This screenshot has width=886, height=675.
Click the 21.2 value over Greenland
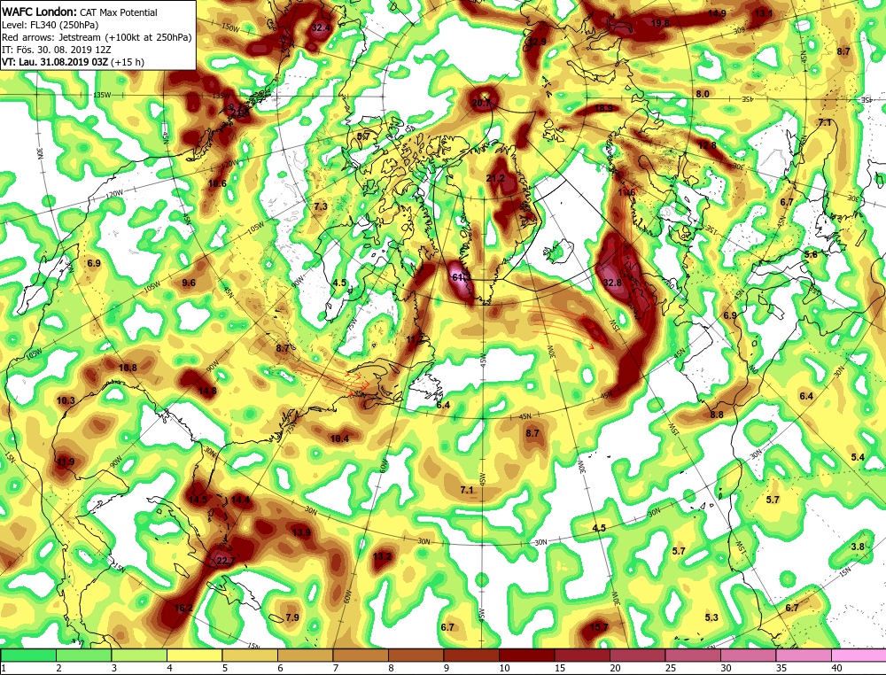pyautogui.click(x=495, y=178)
